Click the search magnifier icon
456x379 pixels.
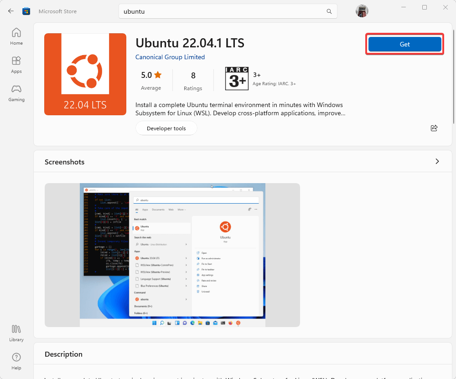pyautogui.click(x=329, y=11)
